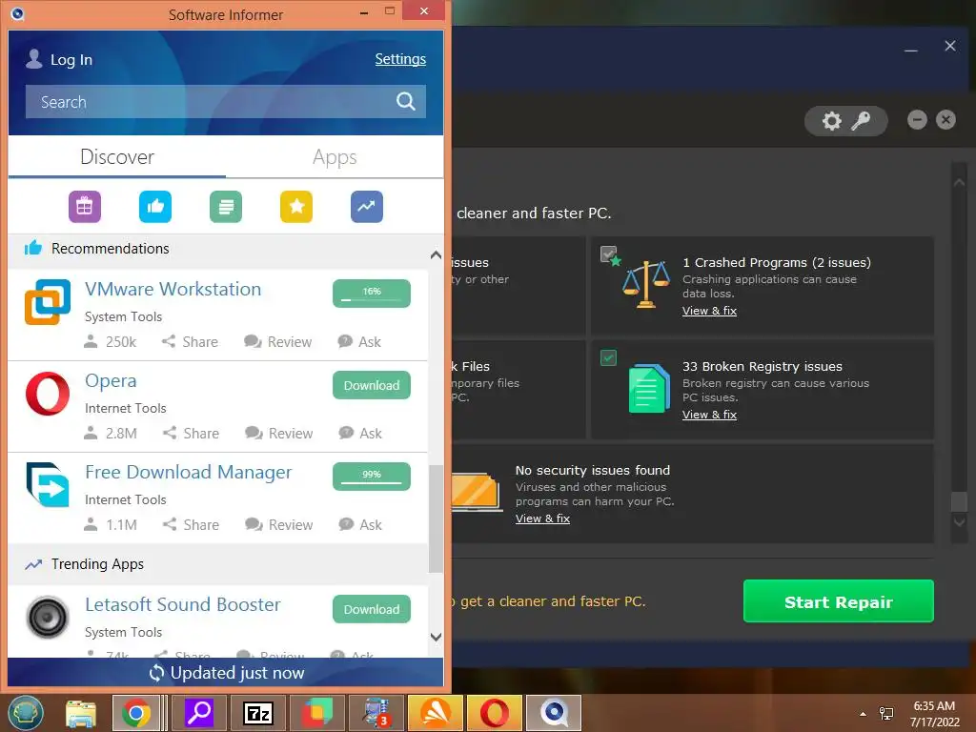Open settings gear in the repair tool window
Viewport: 976px width, 732px height.
(831, 121)
